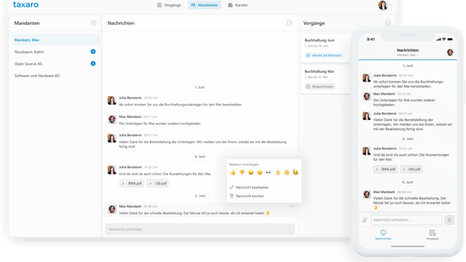The width and height of the screenshot is (466, 262).
Task: Open Buchhaltung Mai Vorgang card
Action: pyautogui.click(x=326, y=79)
